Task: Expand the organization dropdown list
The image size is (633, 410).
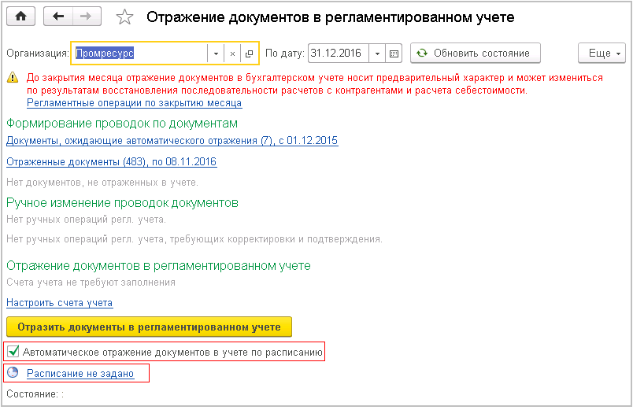Action: [216, 54]
